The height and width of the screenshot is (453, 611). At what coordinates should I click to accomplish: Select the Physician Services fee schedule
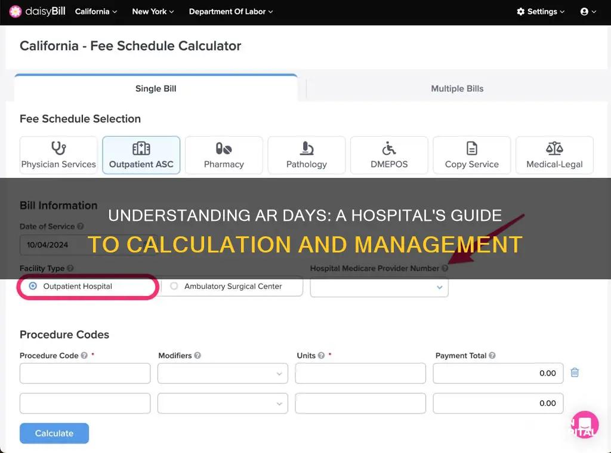pos(58,155)
